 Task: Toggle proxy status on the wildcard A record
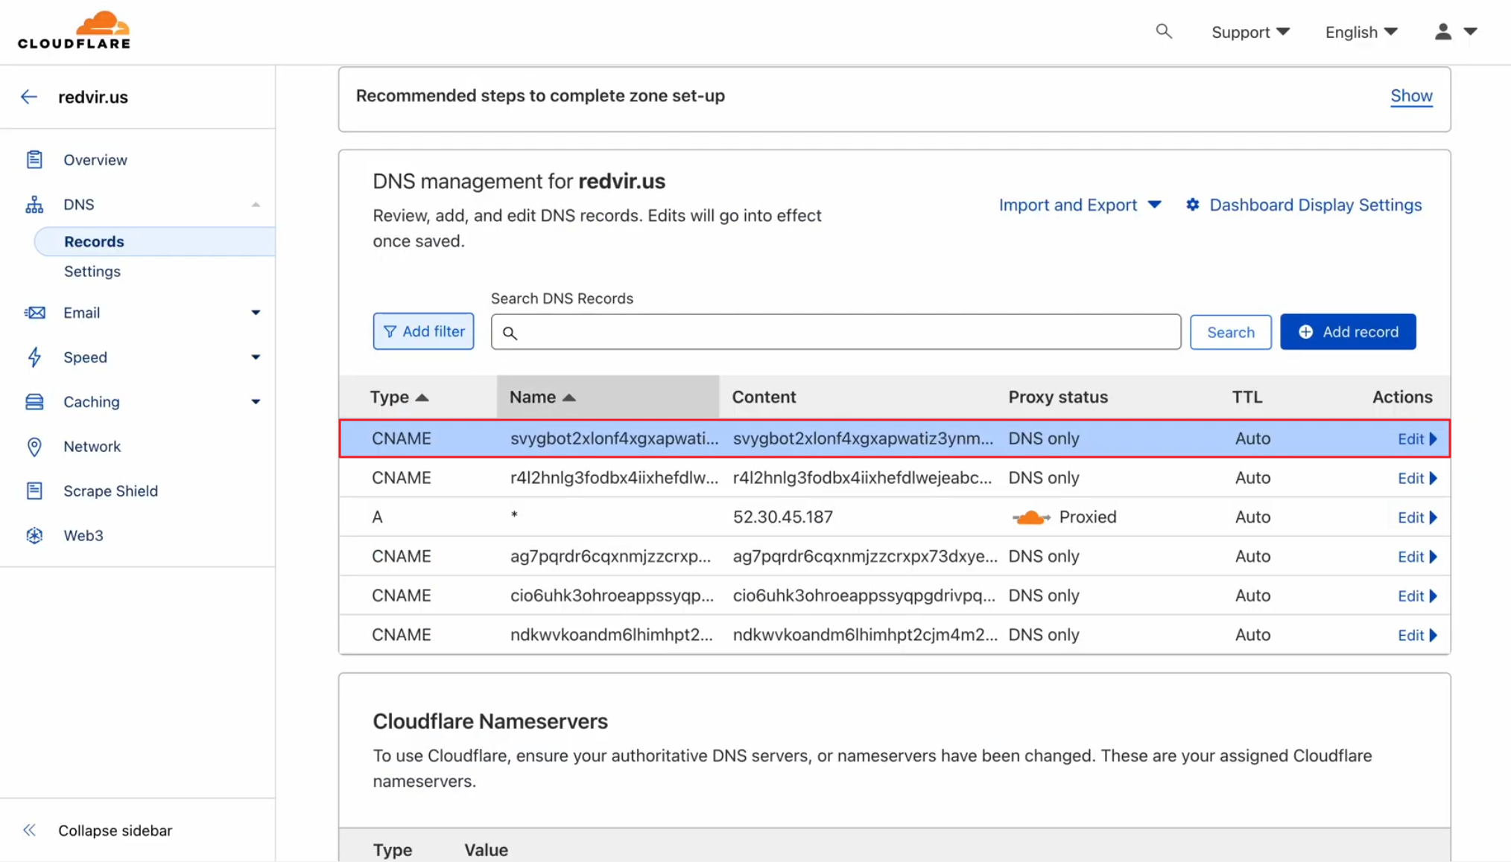(x=1031, y=517)
